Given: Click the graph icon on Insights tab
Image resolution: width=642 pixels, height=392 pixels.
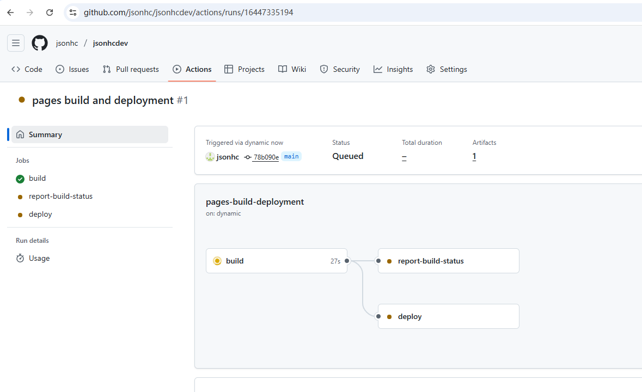Looking at the screenshot, I should tap(377, 69).
